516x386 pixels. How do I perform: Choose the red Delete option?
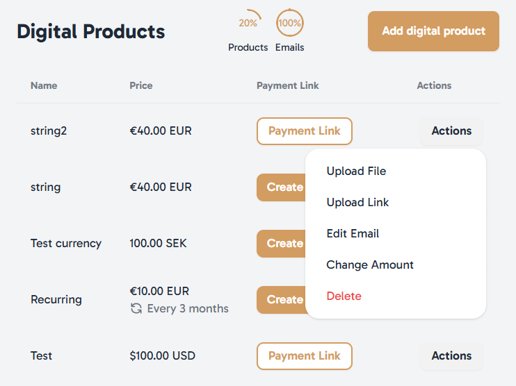coord(344,296)
